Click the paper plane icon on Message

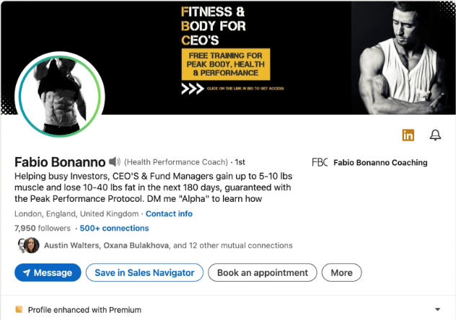coord(27,273)
